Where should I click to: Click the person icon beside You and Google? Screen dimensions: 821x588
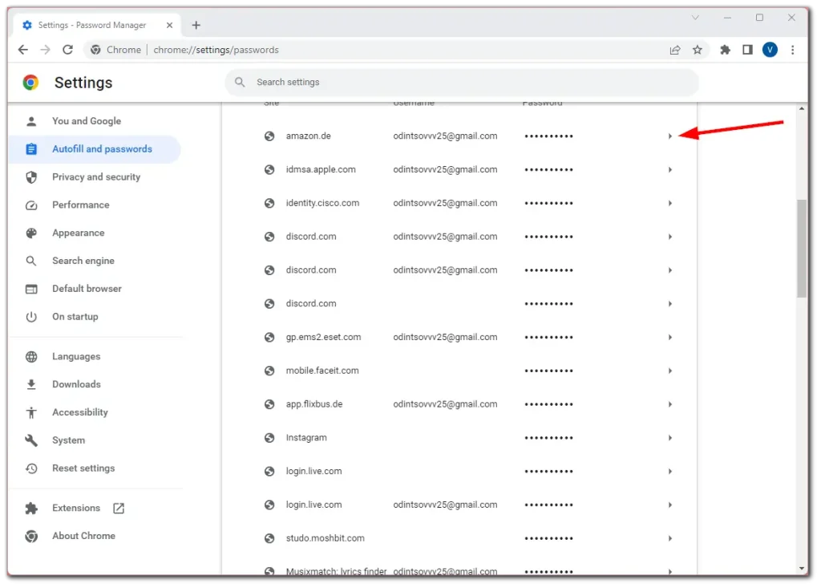[31, 121]
